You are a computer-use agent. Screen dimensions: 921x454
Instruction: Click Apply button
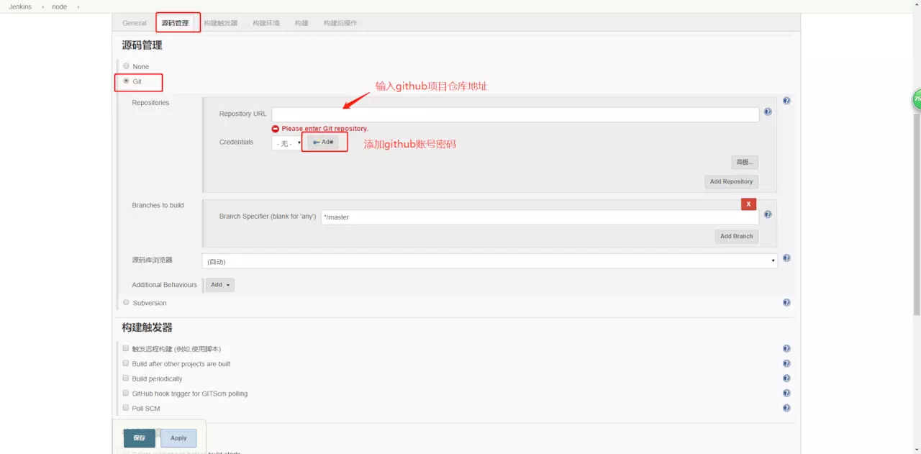pyautogui.click(x=178, y=437)
